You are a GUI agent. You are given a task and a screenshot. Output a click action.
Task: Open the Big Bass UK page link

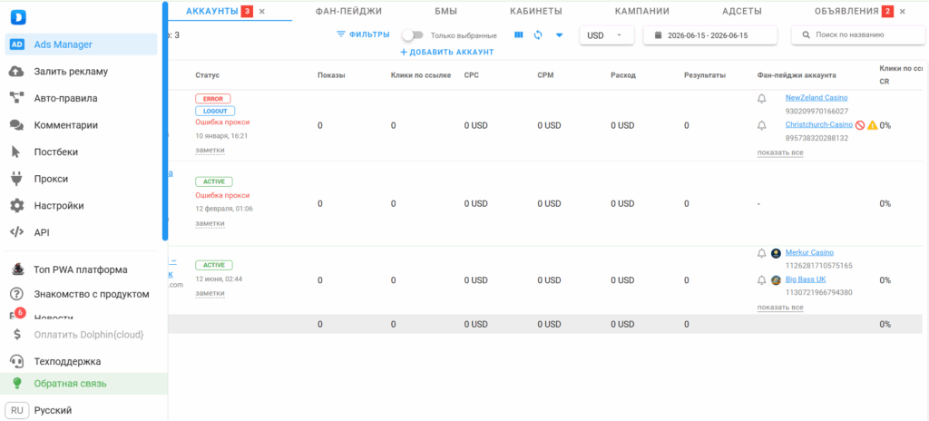coord(806,279)
